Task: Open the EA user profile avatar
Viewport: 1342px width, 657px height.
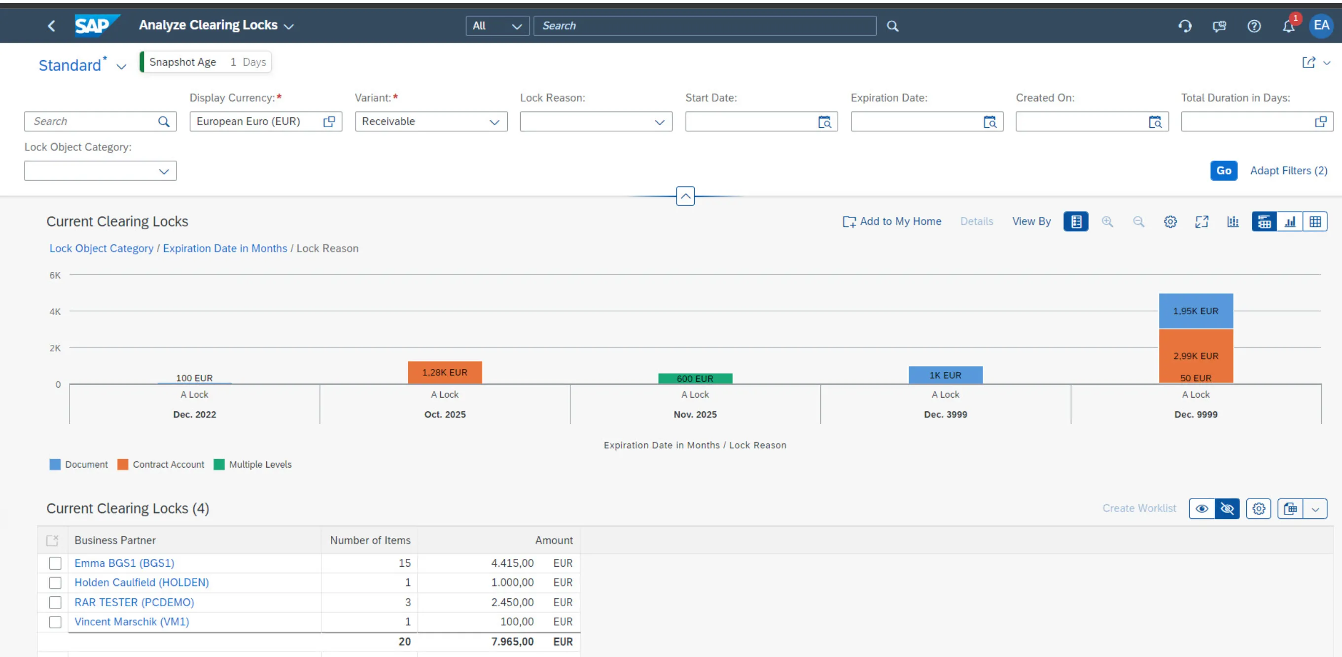Action: [1321, 26]
